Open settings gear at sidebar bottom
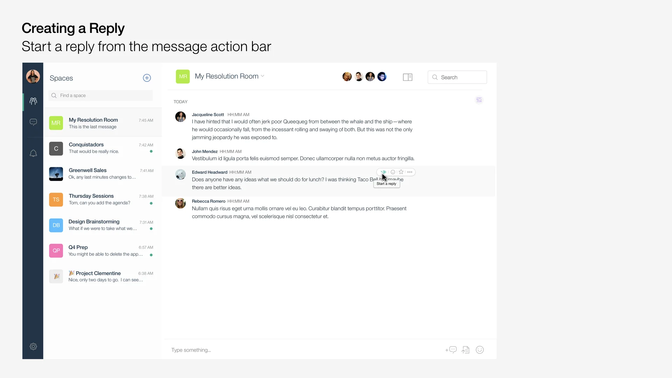 [x=33, y=346]
